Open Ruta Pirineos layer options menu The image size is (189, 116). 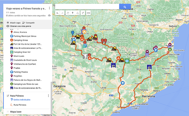coord(48,96)
